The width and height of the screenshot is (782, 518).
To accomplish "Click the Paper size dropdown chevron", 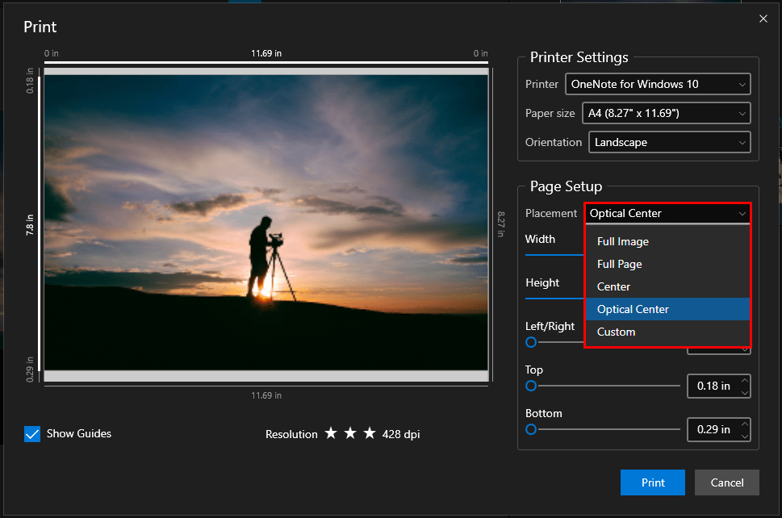I will click(742, 114).
